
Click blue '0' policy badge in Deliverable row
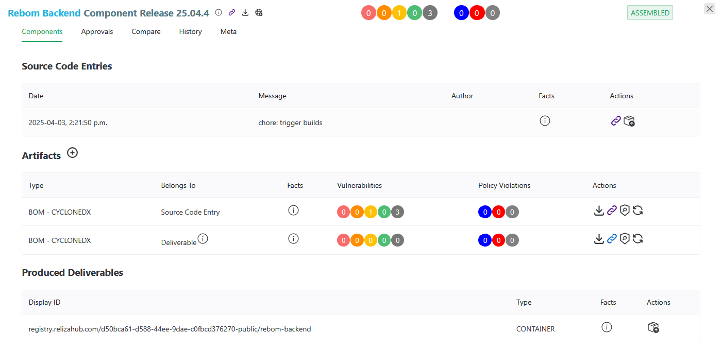[485, 240]
